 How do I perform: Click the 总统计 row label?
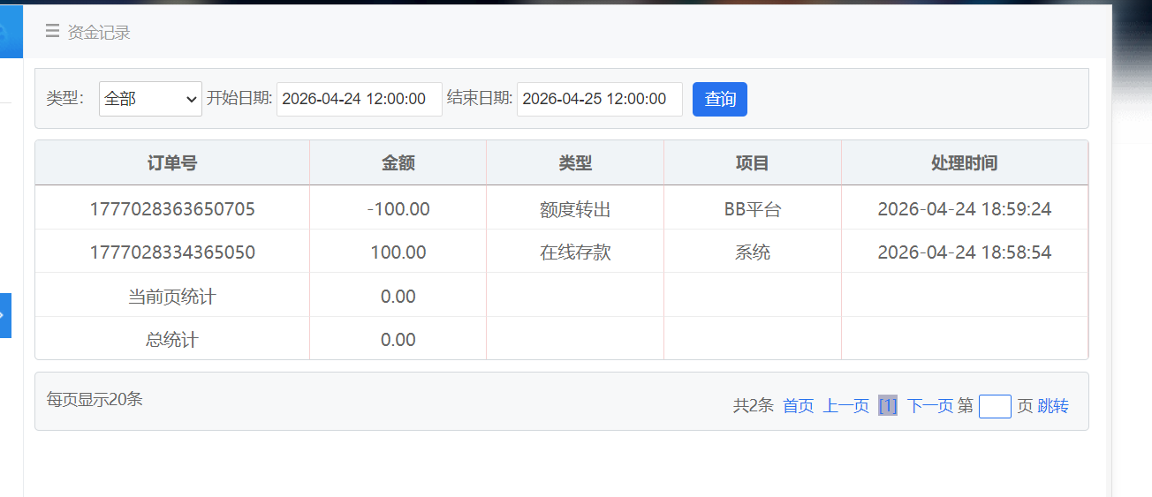(x=172, y=340)
